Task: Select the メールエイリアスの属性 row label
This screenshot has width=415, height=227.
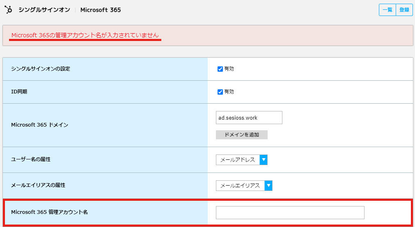Action: (x=38, y=185)
